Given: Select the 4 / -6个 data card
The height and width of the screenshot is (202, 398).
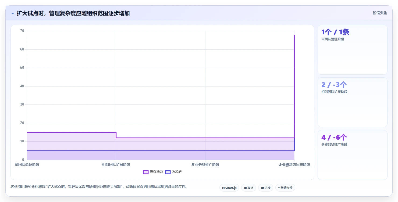Looking at the screenshot, I should (352, 155).
